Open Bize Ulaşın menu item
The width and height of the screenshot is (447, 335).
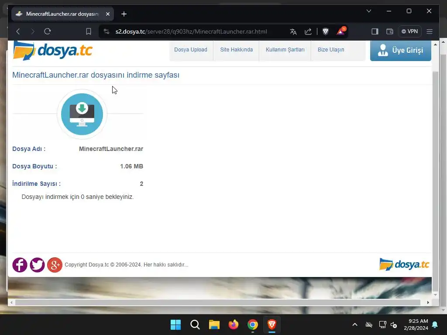pos(331,50)
